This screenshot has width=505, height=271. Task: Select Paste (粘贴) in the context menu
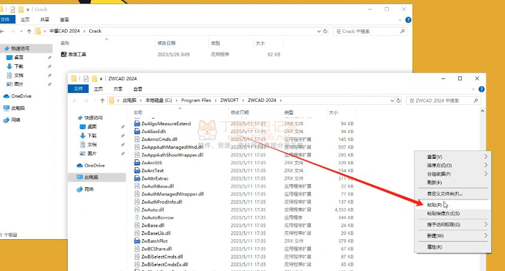click(452, 204)
